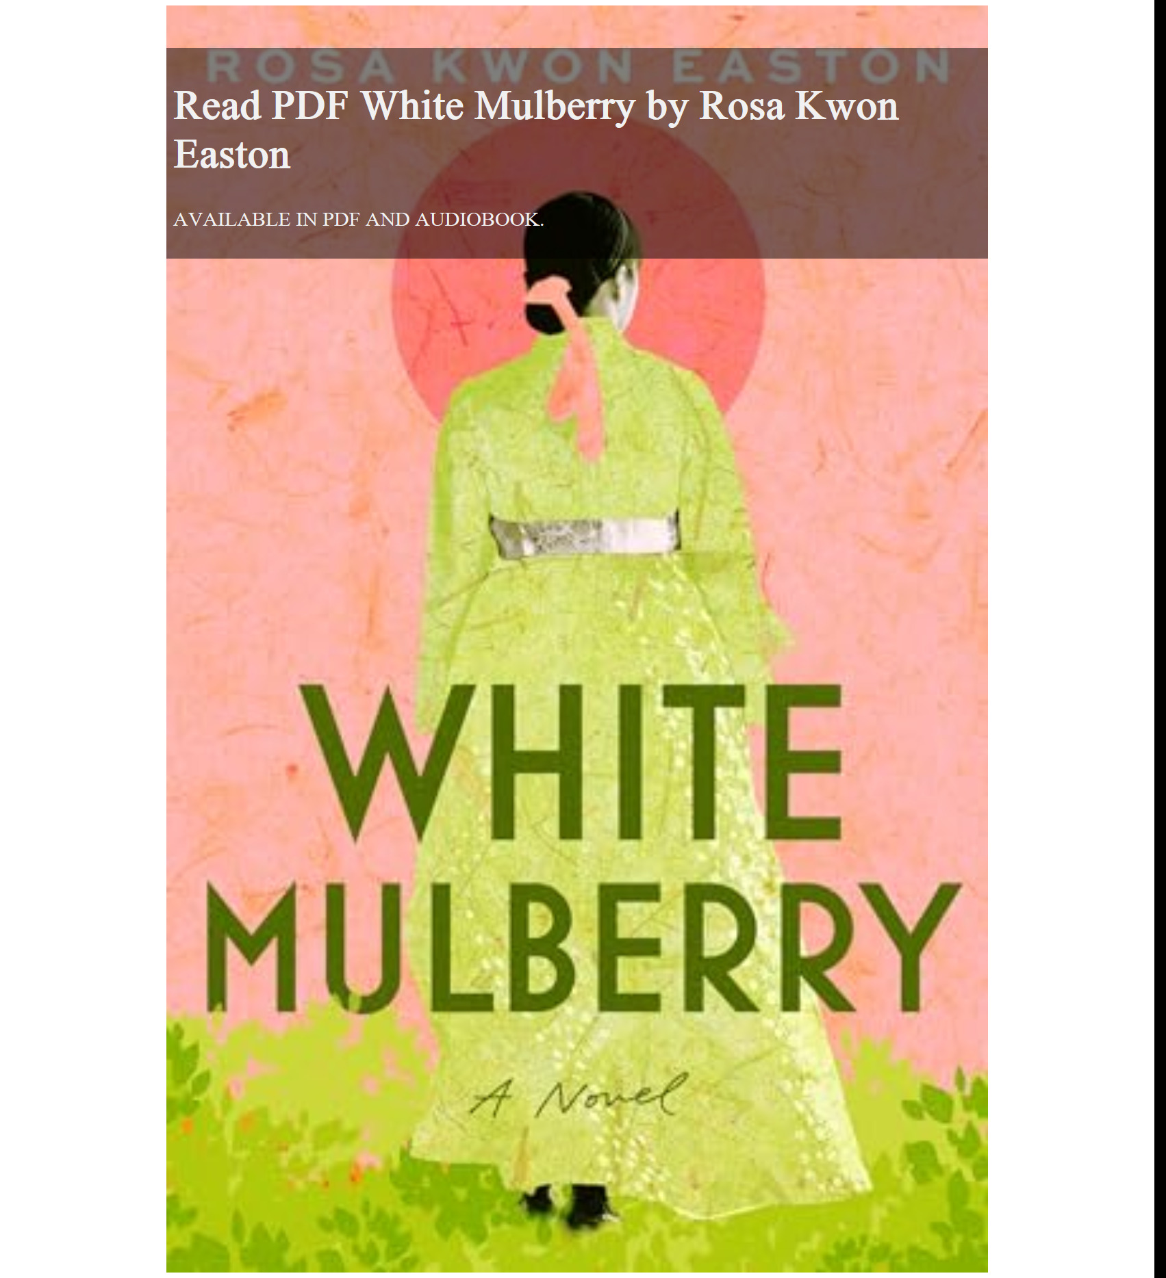Click the "Read PDF White Mulberry" heading
1166x1278 pixels.
(x=536, y=129)
